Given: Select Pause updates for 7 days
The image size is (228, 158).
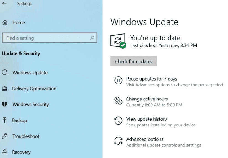Looking at the screenshot, I should [152, 79].
